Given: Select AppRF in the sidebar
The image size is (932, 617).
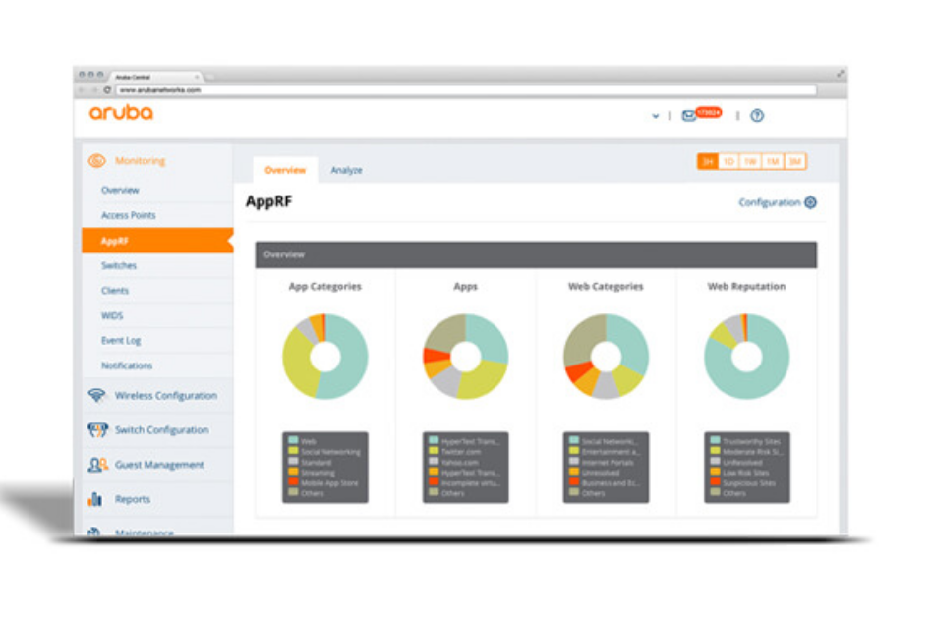Looking at the screenshot, I should pos(157,241).
